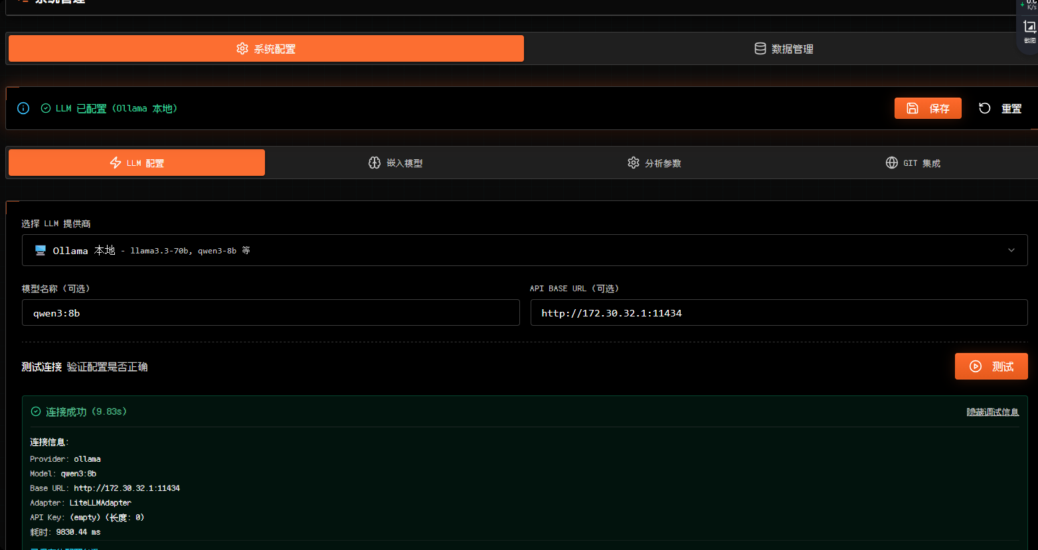Save the configuration with 保存 button
Image resolution: width=1038 pixels, height=550 pixels.
pos(928,108)
